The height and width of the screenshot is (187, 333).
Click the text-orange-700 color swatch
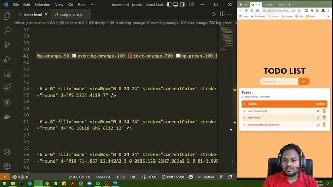click(x=130, y=56)
